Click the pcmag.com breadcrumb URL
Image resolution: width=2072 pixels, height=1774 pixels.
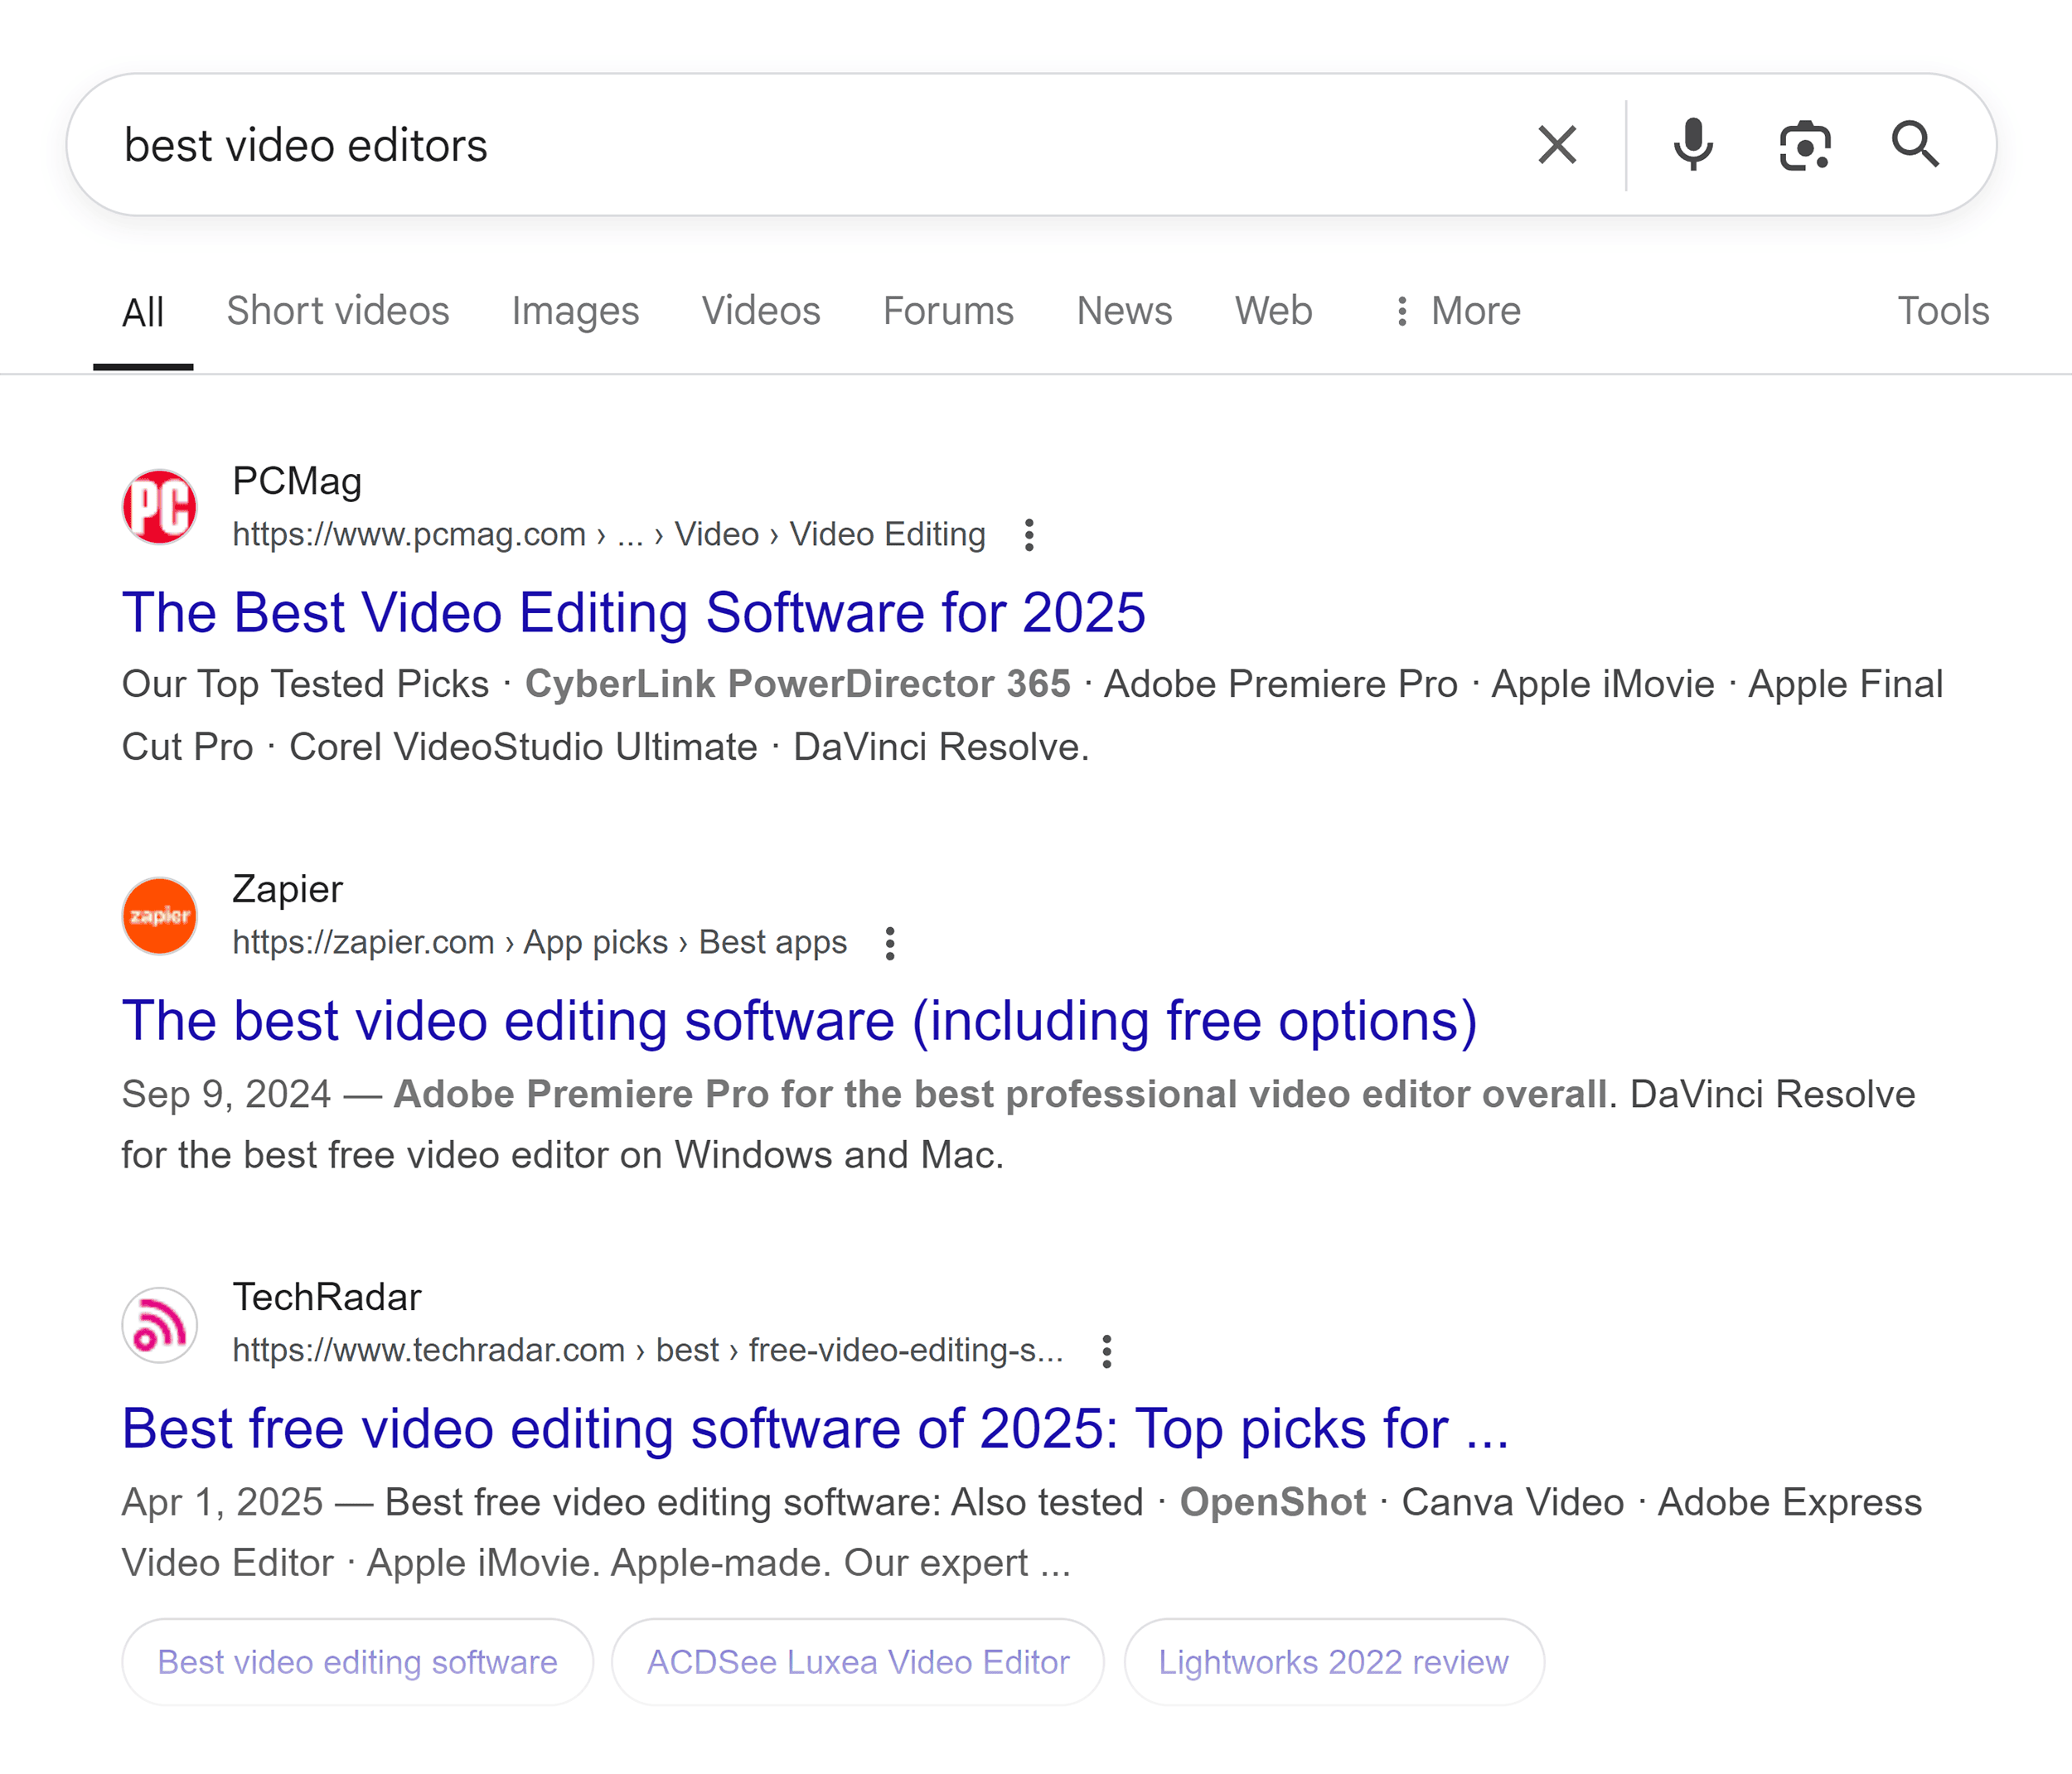tap(608, 535)
